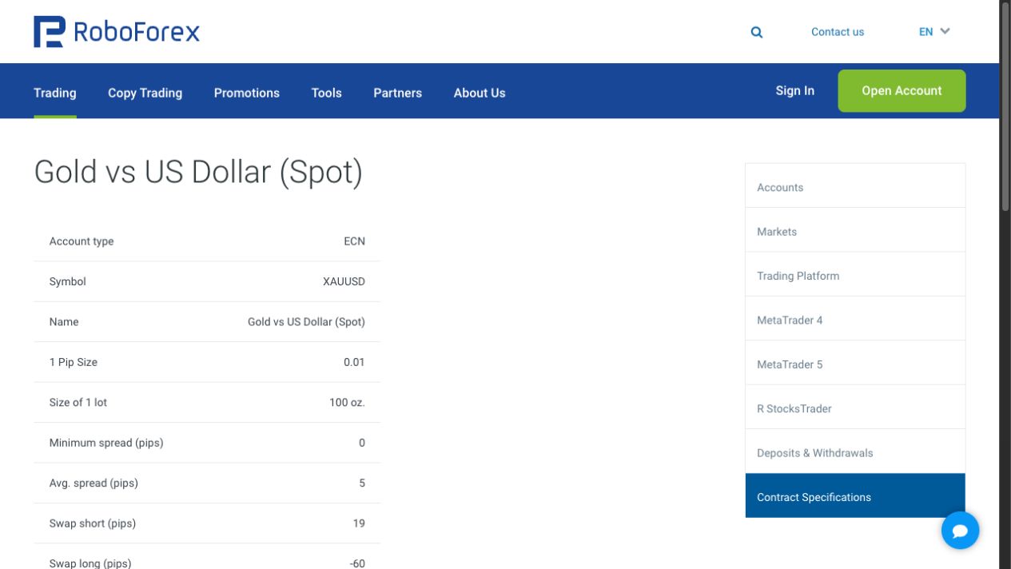Expand the EN language dropdown
The height and width of the screenshot is (569, 1011).
click(x=934, y=32)
